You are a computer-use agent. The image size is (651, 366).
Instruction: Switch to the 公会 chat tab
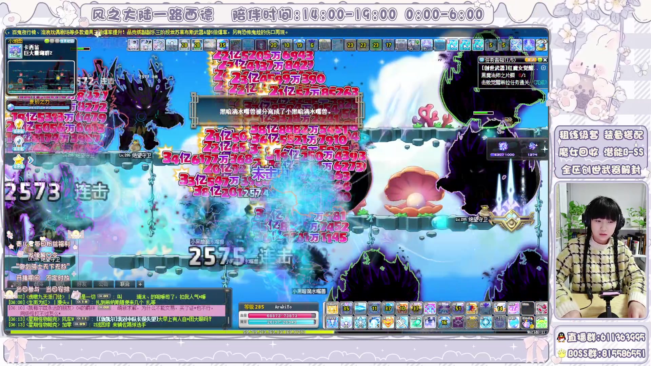pyautogui.click(x=103, y=284)
